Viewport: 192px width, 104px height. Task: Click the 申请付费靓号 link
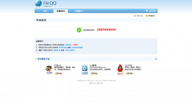[70, 50]
